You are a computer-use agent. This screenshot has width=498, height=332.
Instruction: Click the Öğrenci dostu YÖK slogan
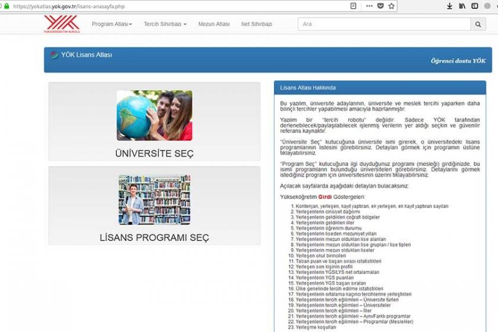[458, 60]
